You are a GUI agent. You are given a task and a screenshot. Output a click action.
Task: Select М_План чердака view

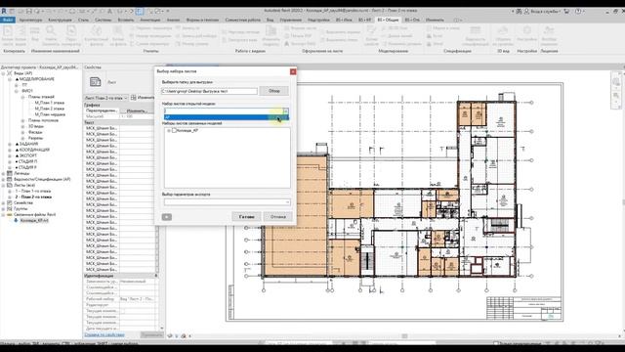point(50,114)
